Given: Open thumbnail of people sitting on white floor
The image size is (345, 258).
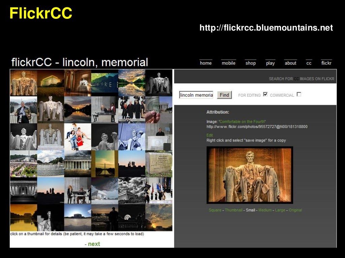Looking at the screenshot, I should point(78,137).
